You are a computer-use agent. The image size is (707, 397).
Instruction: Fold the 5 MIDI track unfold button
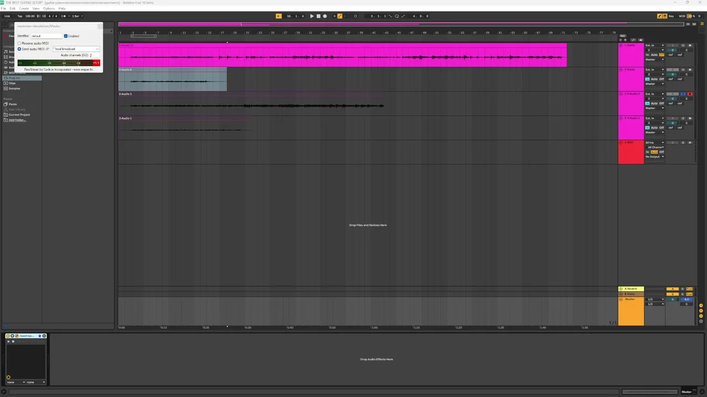pyautogui.click(x=621, y=142)
